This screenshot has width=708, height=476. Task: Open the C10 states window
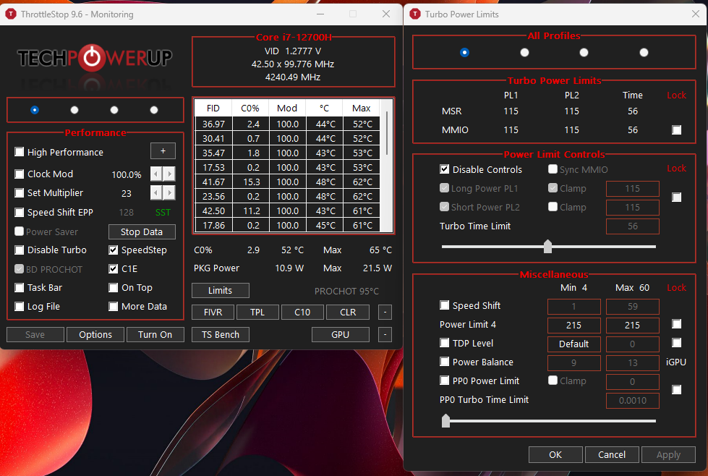(x=302, y=312)
